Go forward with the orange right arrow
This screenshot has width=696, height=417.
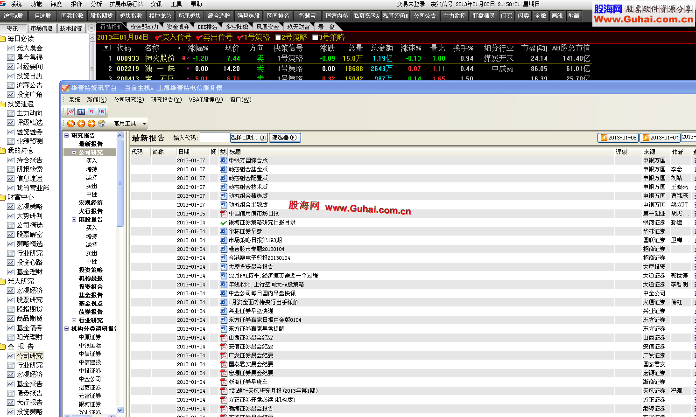pyautogui.click(x=91, y=124)
